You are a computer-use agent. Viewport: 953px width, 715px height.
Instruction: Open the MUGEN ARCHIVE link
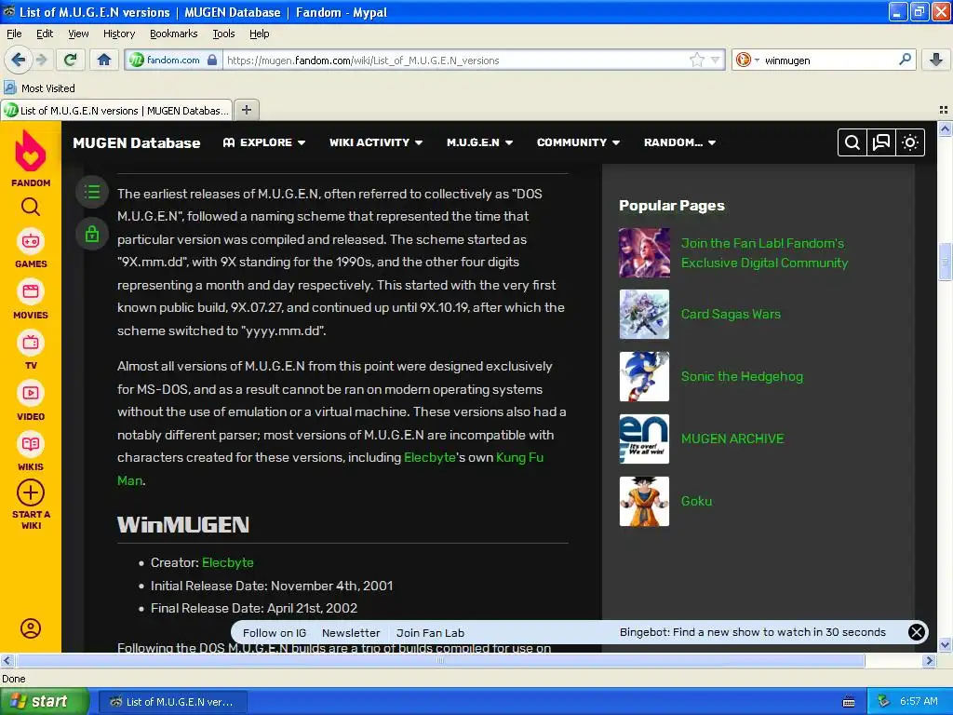(732, 438)
